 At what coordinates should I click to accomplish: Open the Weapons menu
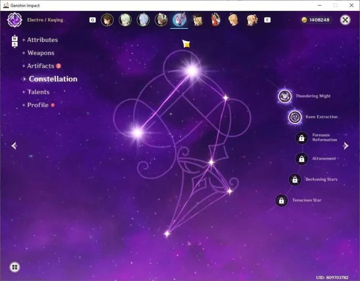(x=41, y=53)
